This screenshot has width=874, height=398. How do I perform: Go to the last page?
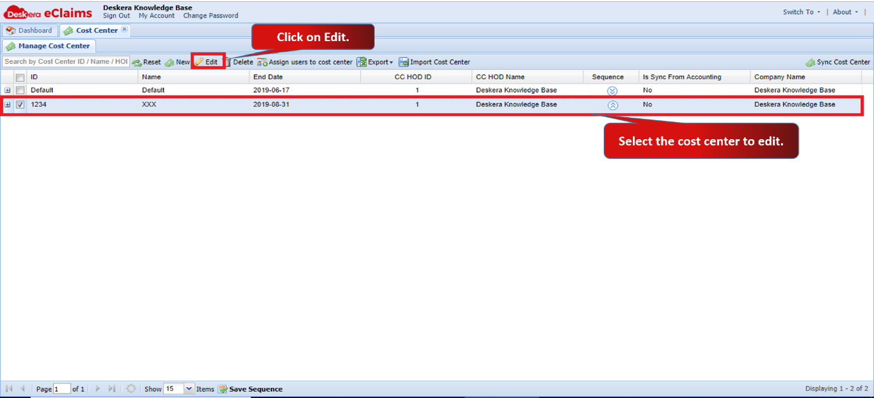click(112, 389)
